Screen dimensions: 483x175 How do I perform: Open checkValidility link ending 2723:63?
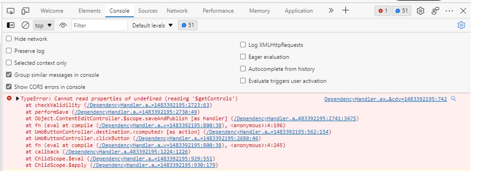click(x=148, y=105)
